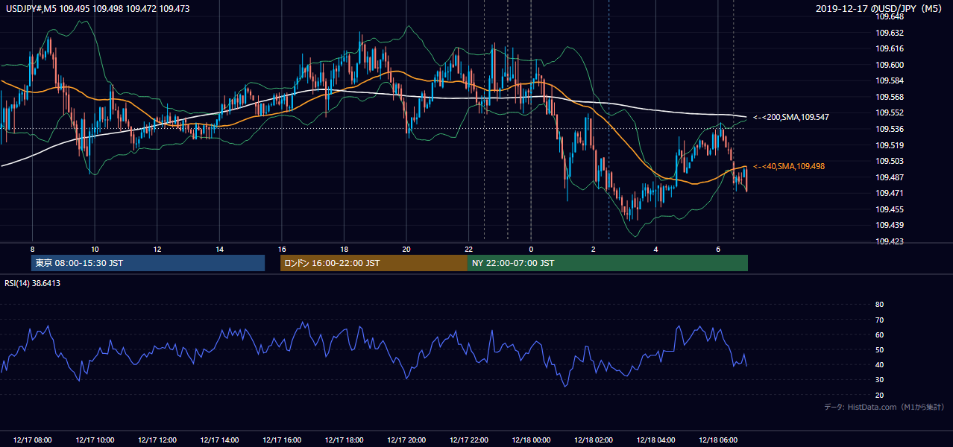This screenshot has height=447, width=953.
Task: Click the 東京 08:00-15:30 JST session bar
Action: click(x=148, y=263)
